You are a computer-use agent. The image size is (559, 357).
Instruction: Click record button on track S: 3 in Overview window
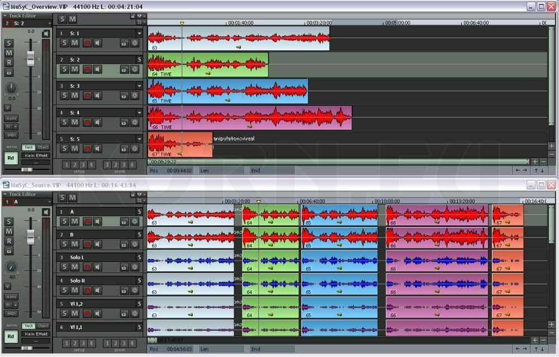(87, 95)
